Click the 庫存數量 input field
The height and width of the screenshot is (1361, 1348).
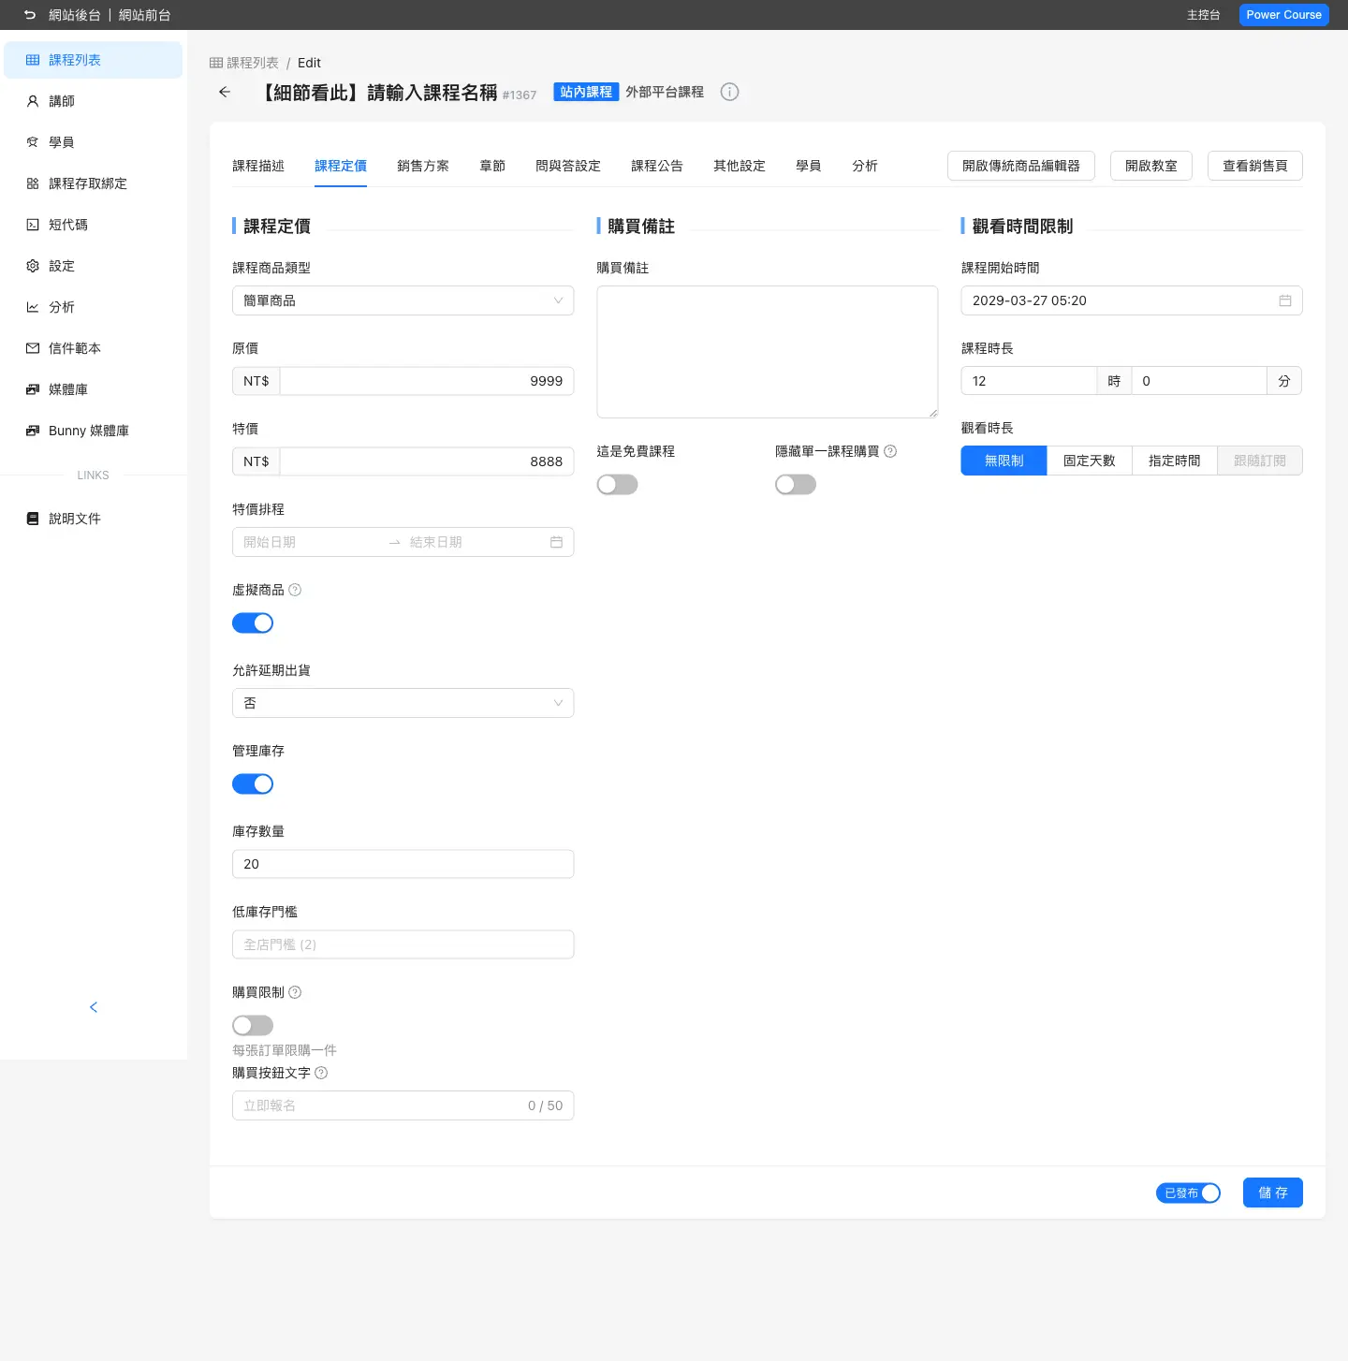click(x=403, y=864)
